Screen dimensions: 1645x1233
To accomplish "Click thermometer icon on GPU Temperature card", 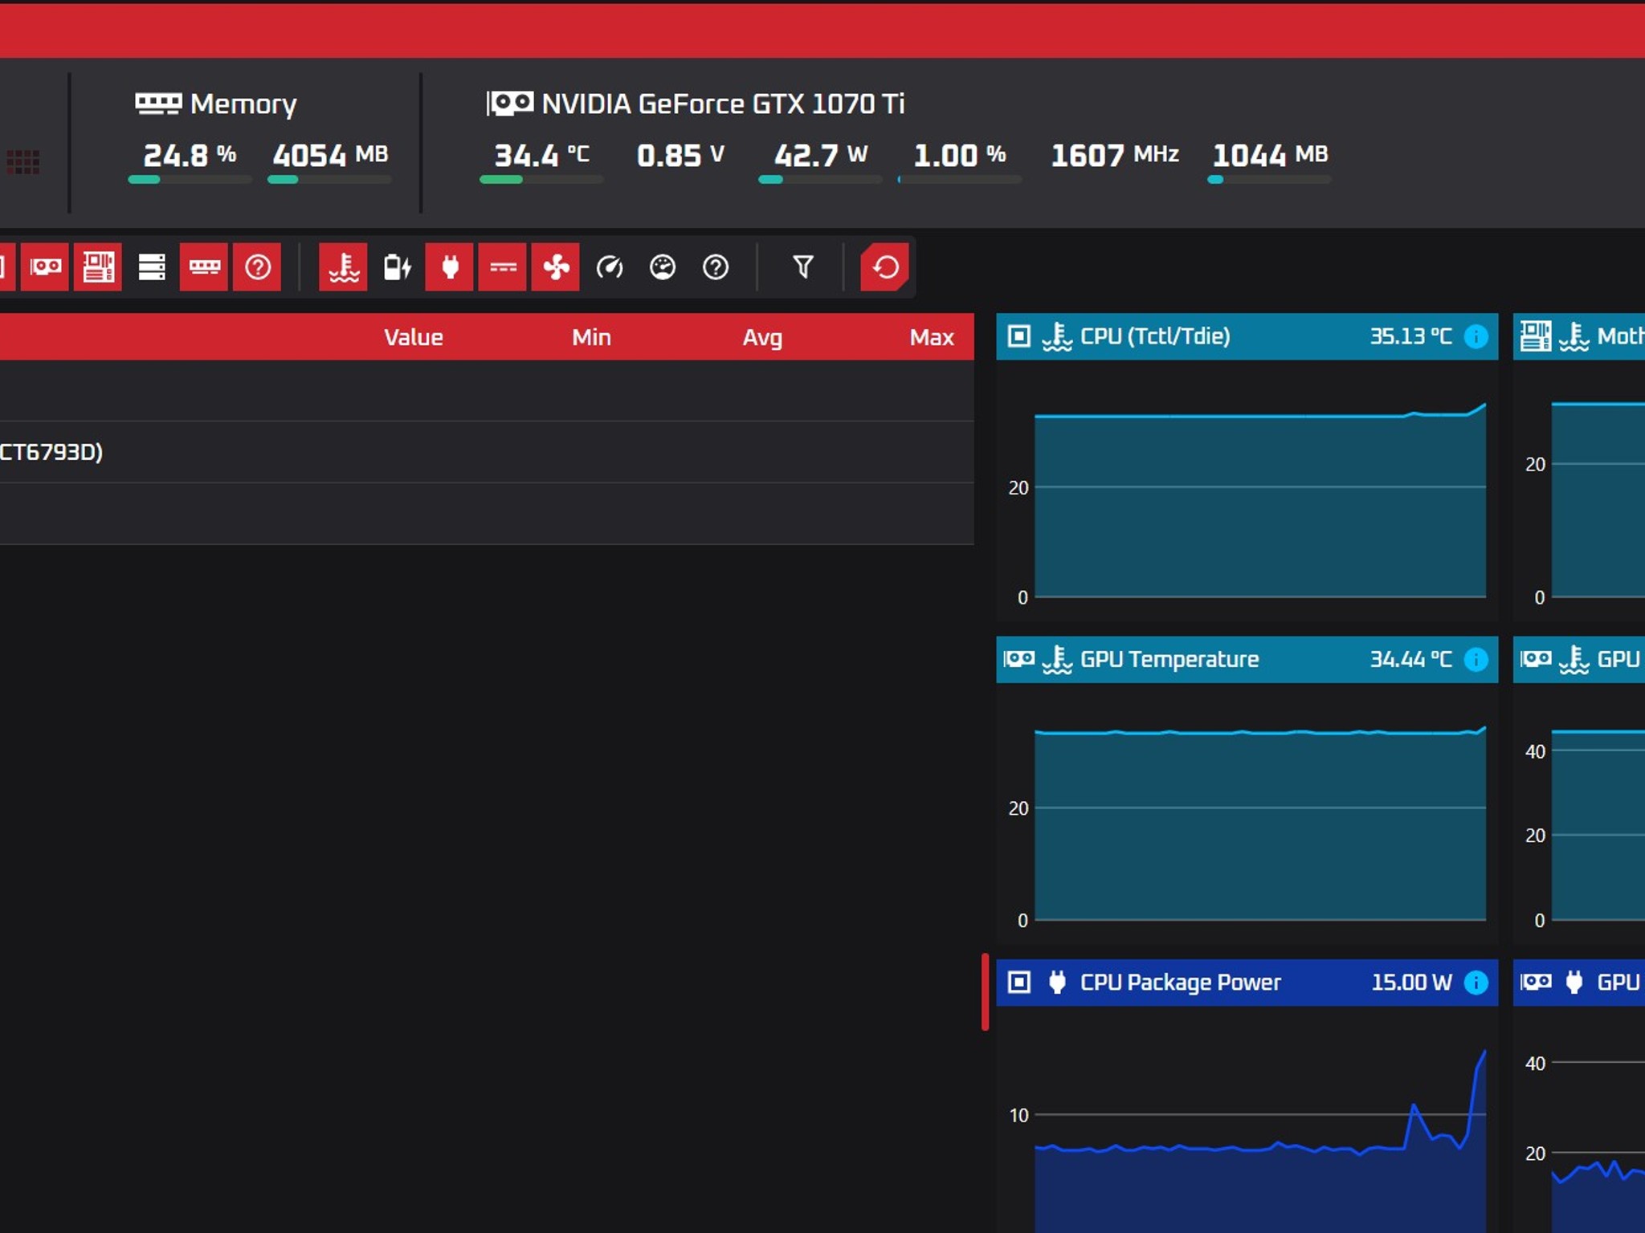I will click(1057, 660).
